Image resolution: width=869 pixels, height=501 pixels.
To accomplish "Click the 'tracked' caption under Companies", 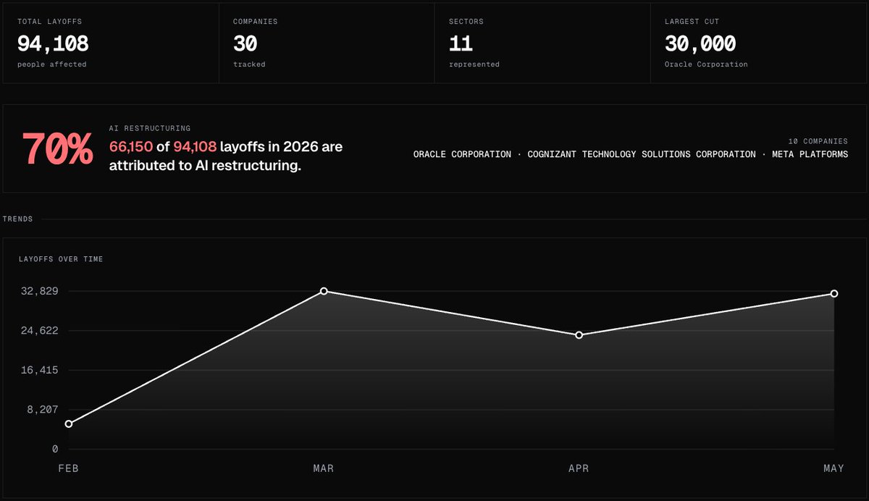I will point(249,64).
